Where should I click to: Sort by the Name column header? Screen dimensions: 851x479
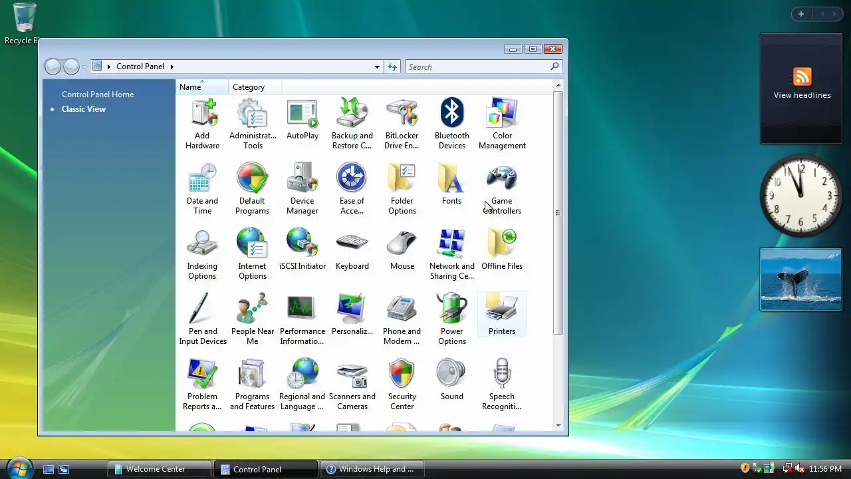[x=202, y=87]
